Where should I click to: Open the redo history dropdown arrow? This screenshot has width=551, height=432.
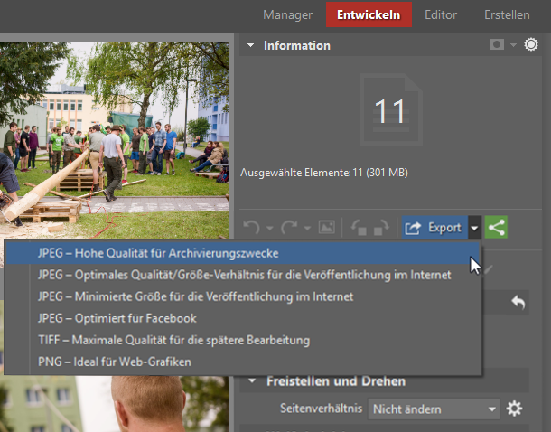point(307,228)
